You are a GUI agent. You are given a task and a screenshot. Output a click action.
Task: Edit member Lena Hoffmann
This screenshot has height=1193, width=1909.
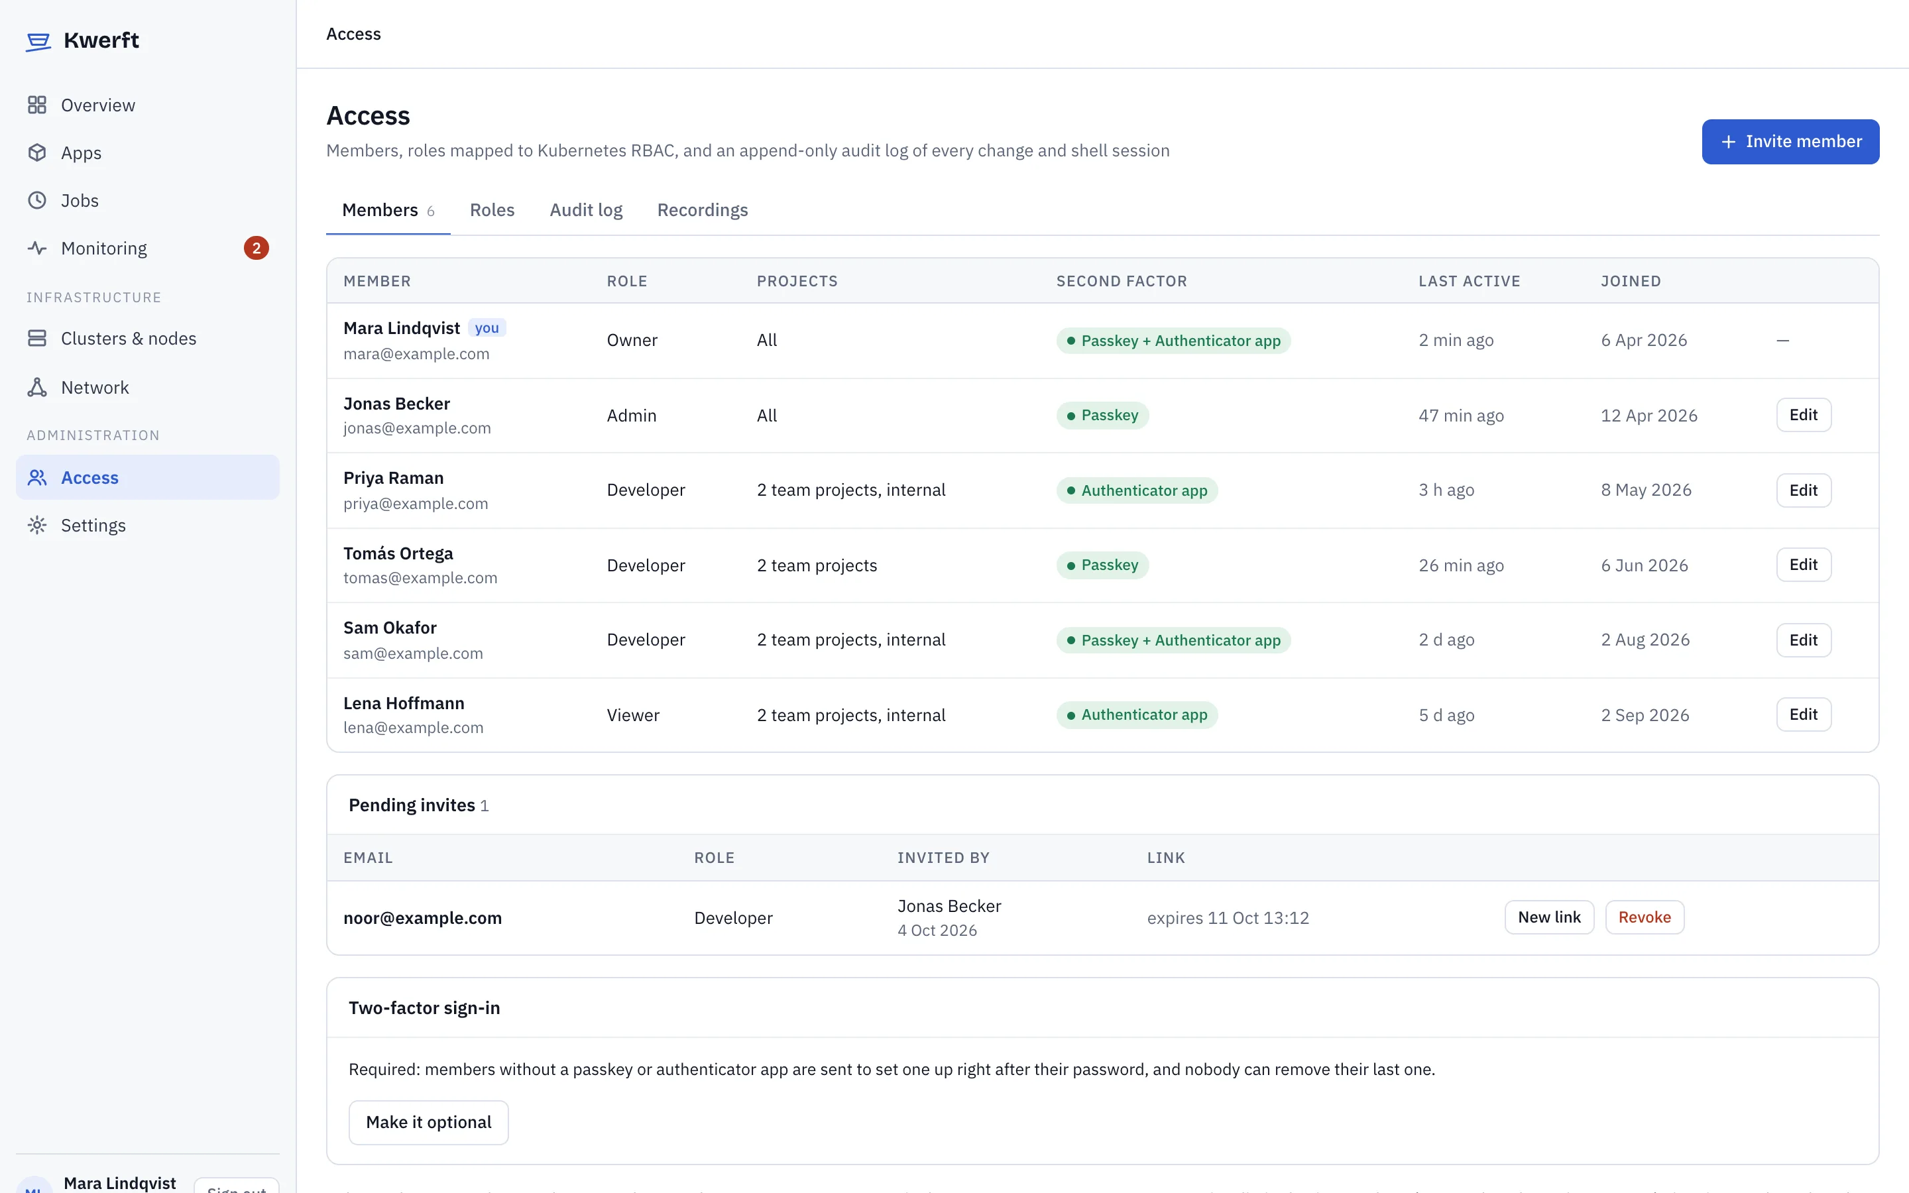1804,715
